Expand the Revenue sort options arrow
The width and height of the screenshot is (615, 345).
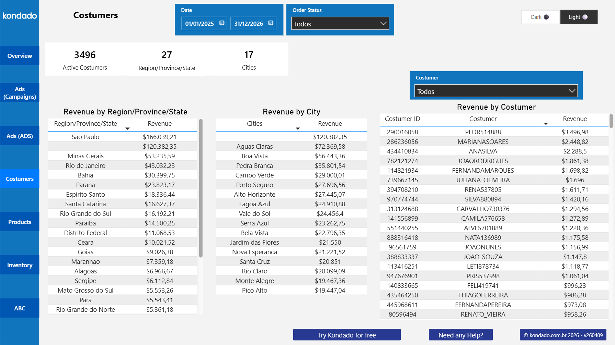[546, 124]
